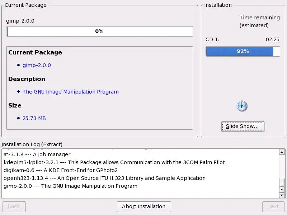287x215 pixels.
Task: Click the gimp-2.0.0 package progress bar
Action: pyautogui.click(x=100, y=31)
